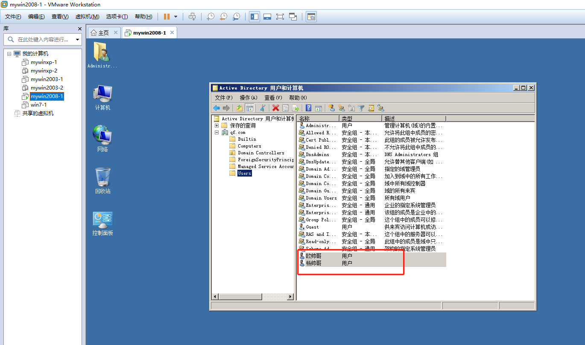This screenshot has height=345, width=585.
Task: Click the action pane toggle icon
Action: [318, 108]
